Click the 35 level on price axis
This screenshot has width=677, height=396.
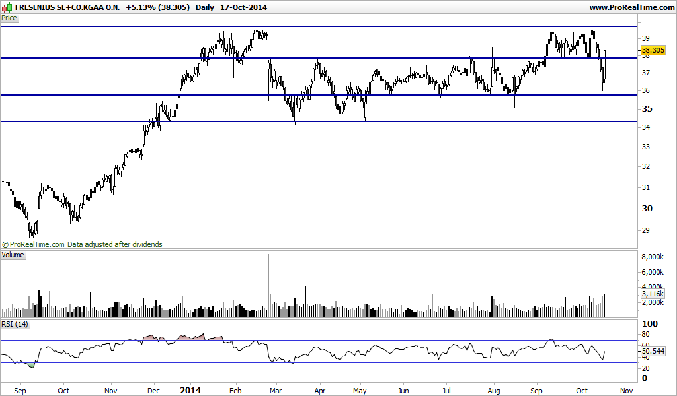tap(647, 109)
